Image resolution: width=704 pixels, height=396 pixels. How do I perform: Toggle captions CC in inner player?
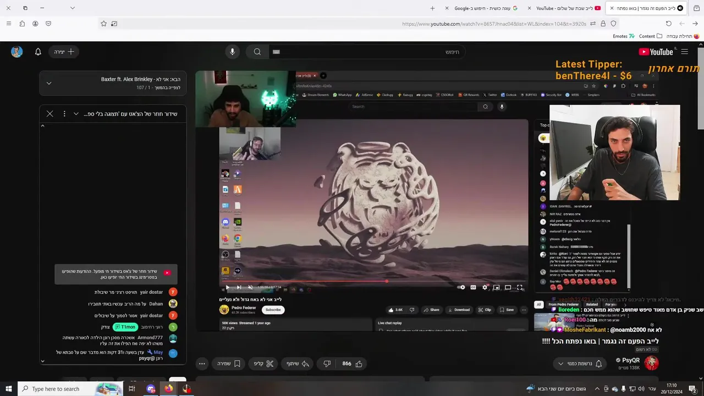(473, 287)
